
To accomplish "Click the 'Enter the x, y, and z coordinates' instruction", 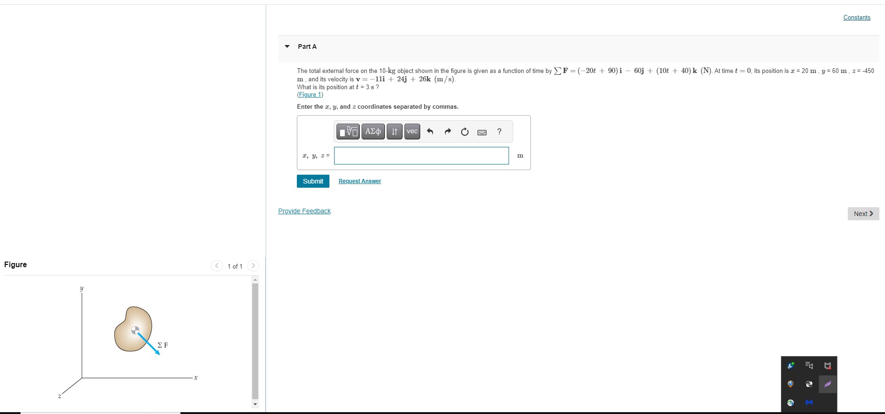I will [x=377, y=107].
